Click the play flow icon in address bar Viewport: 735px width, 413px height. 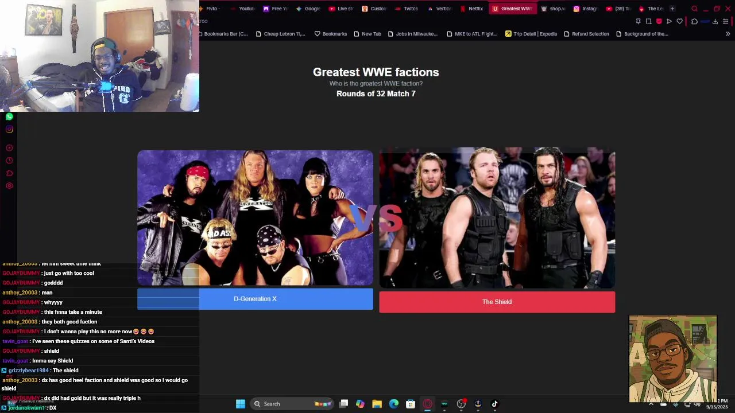click(669, 21)
